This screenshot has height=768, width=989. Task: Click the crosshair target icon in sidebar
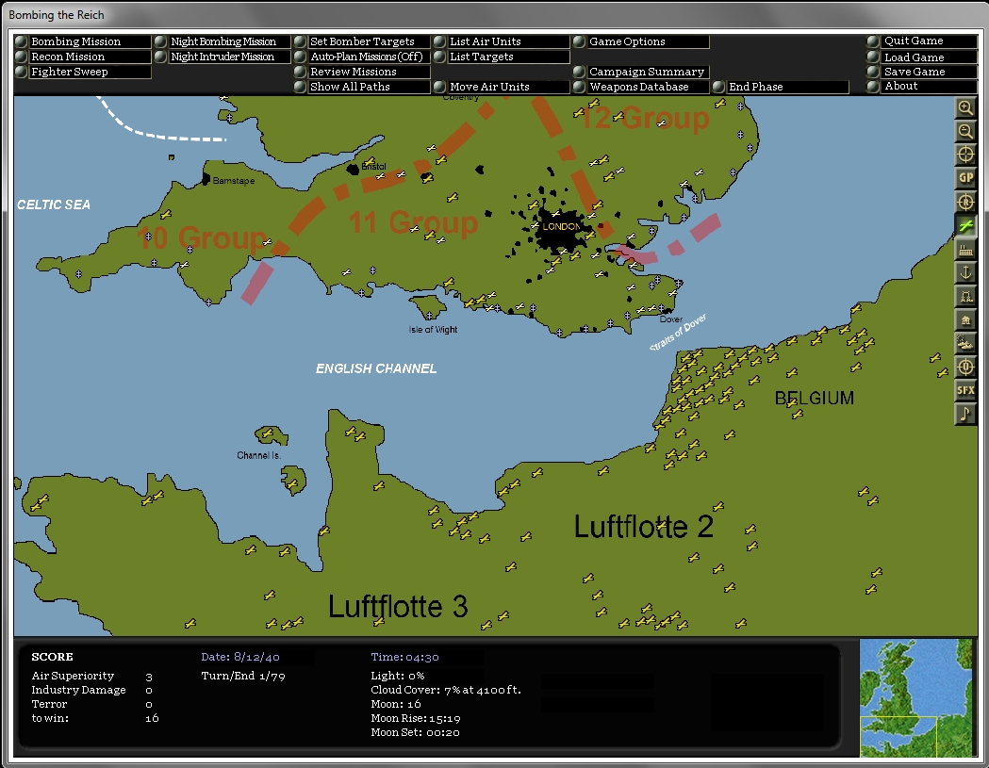click(965, 155)
